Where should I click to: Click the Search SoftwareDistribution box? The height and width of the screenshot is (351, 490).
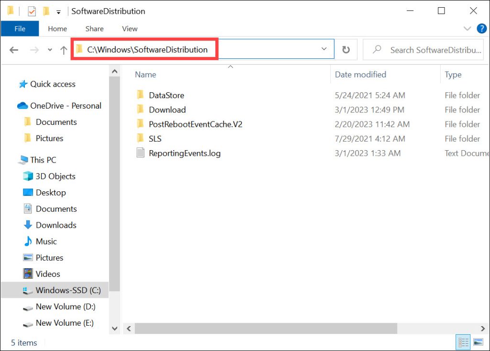pyautogui.click(x=423, y=50)
